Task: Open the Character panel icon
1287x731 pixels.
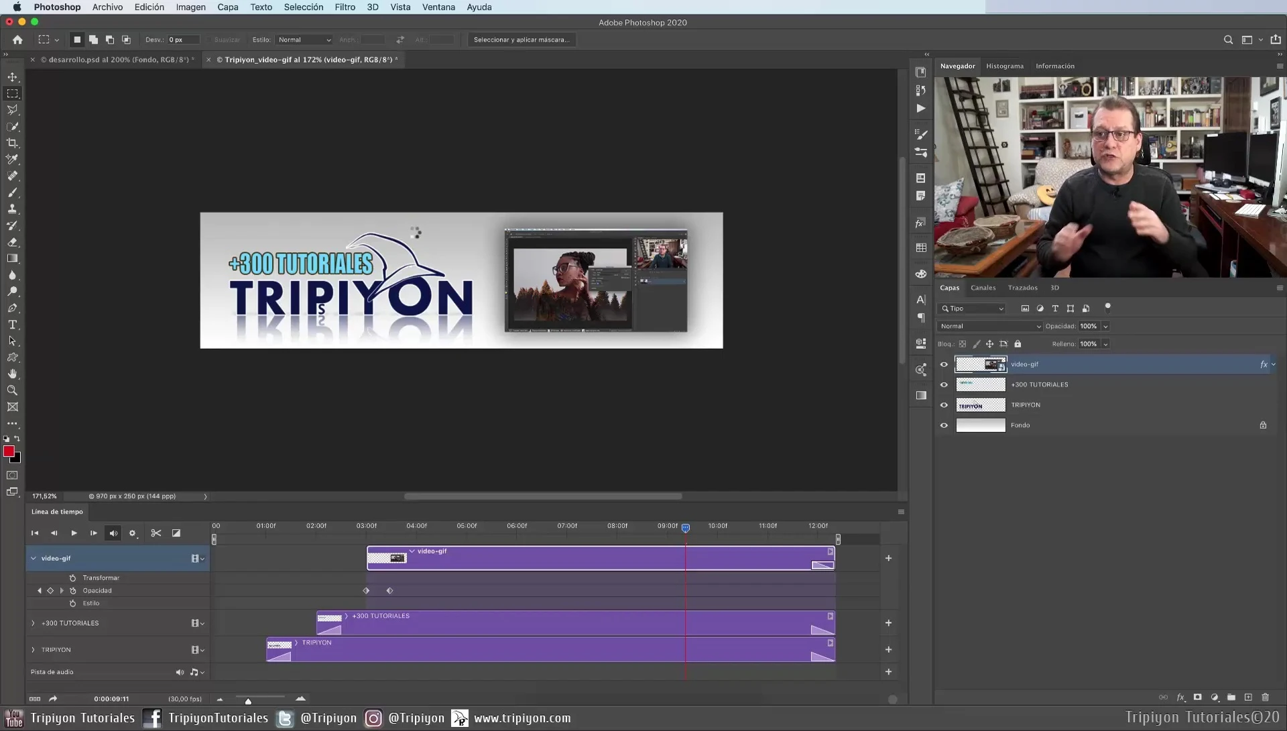Action: tap(921, 299)
